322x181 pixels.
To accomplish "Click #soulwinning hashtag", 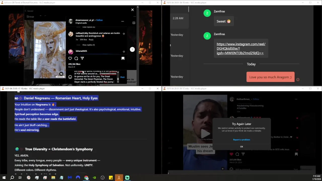I will 243,106.
